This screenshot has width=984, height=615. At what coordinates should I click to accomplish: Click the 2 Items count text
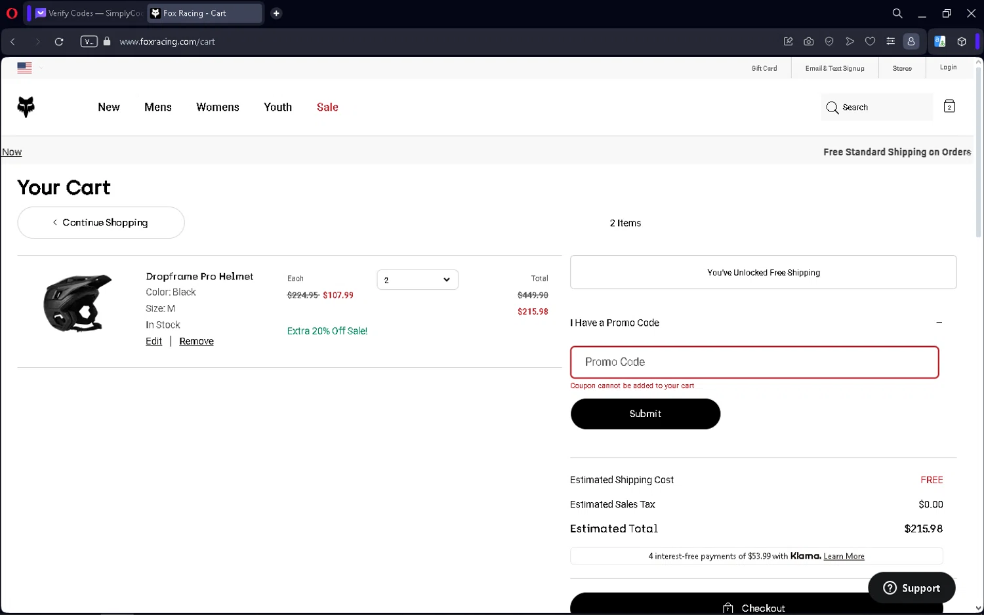[x=625, y=223]
